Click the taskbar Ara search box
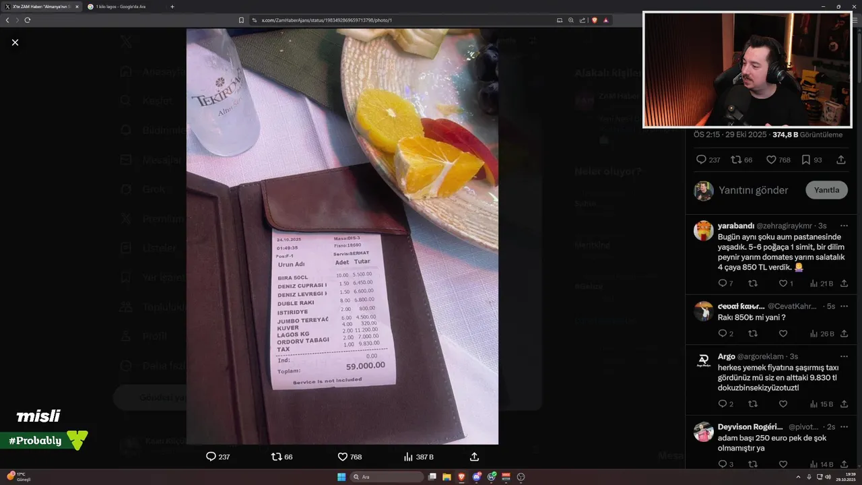The image size is (862, 485). point(388,477)
